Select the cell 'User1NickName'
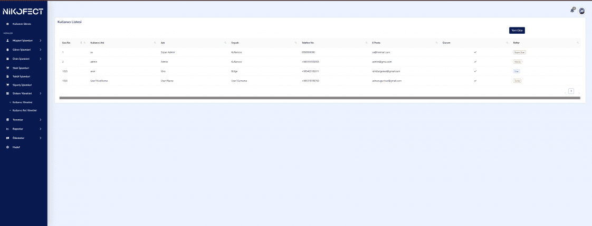 click(99, 81)
